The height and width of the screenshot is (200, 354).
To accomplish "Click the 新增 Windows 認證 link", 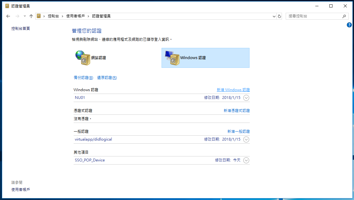I will click(233, 90).
